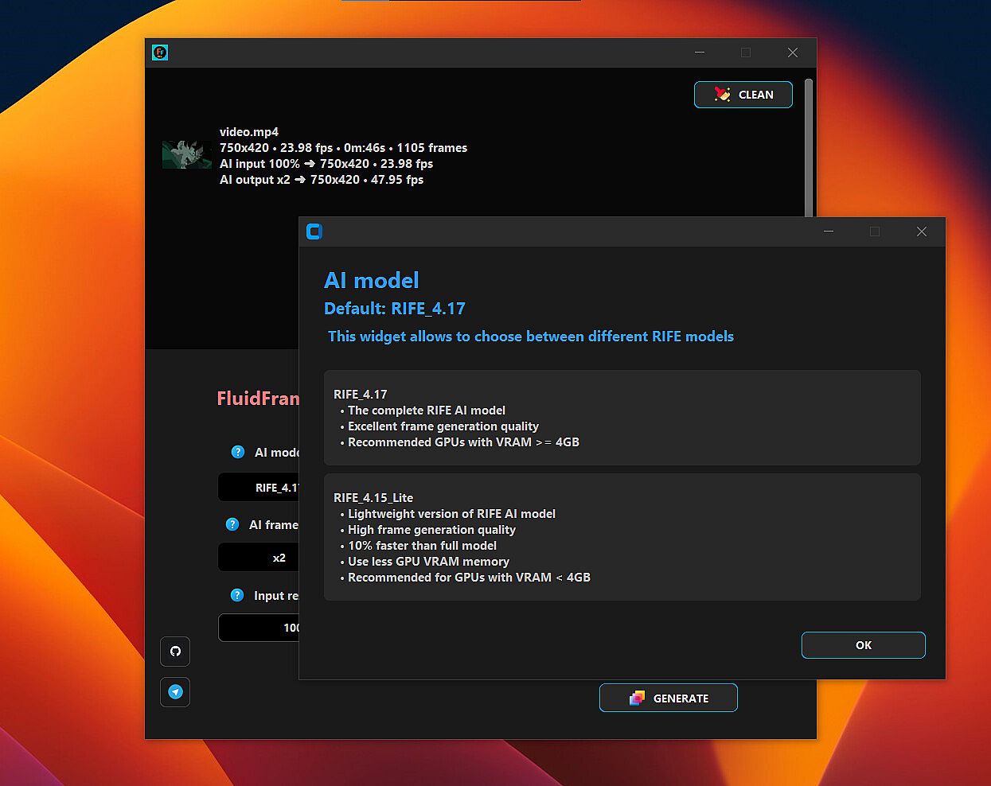Close the main FluidFrames window
Image resolution: width=991 pixels, height=786 pixels.
(793, 53)
